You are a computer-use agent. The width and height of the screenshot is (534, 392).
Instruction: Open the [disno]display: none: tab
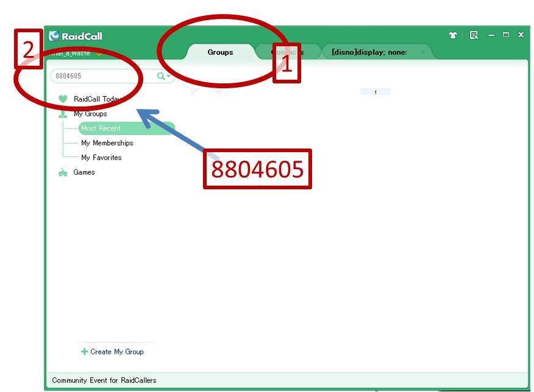pos(369,52)
